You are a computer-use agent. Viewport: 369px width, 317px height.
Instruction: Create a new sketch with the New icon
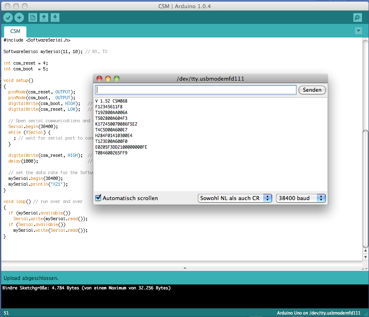point(33,17)
